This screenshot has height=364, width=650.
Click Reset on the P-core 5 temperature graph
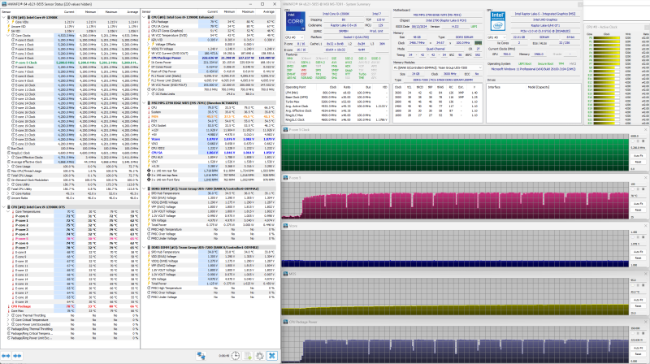click(x=638, y=210)
